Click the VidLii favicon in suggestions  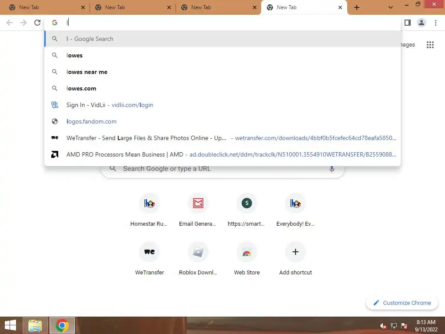(55, 105)
